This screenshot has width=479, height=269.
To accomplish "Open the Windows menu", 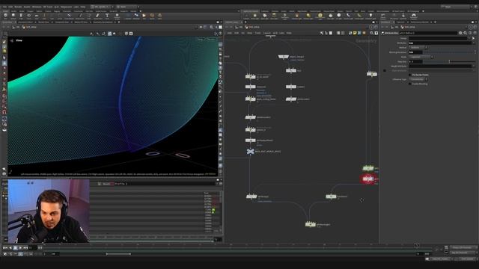I will click(x=37, y=7).
